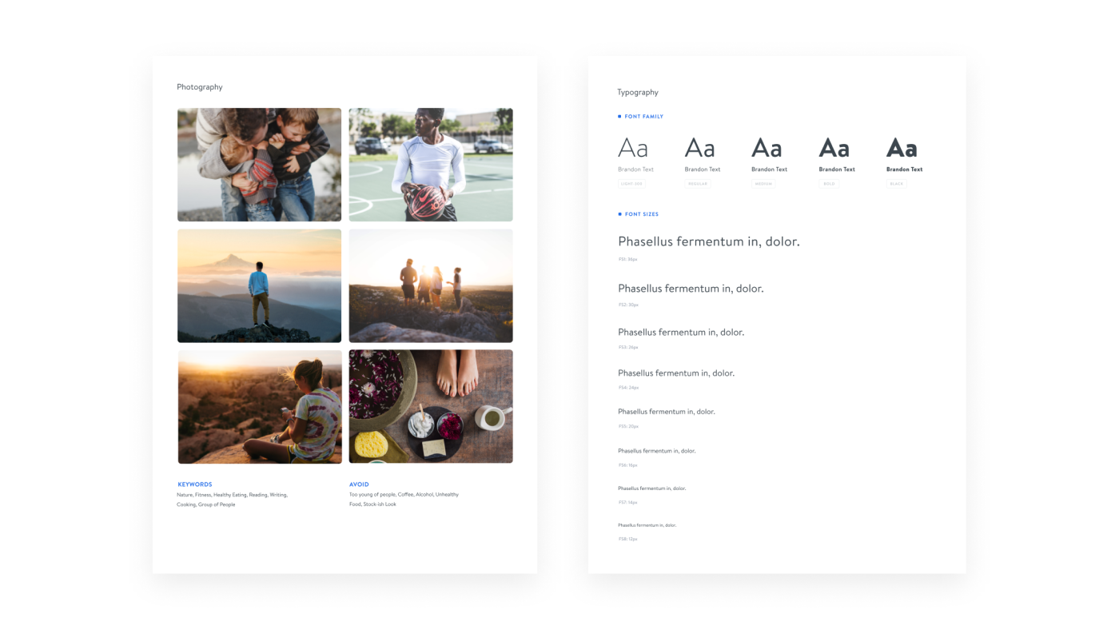Select the text starting 'Too young of people'
The height and width of the screenshot is (630, 1119).
[x=404, y=495]
